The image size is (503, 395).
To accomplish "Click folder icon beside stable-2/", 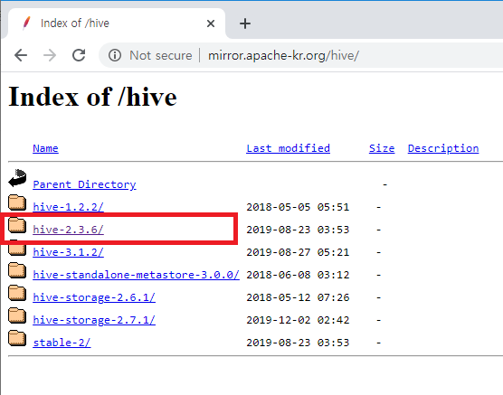I will [17, 338].
